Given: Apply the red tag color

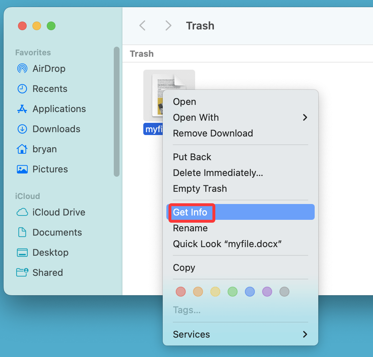Looking at the screenshot, I should (x=180, y=292).
